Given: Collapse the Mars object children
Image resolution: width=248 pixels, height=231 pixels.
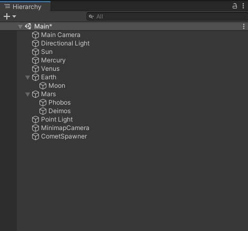Looking at the screenshot, I should click(x=27, y=94).
